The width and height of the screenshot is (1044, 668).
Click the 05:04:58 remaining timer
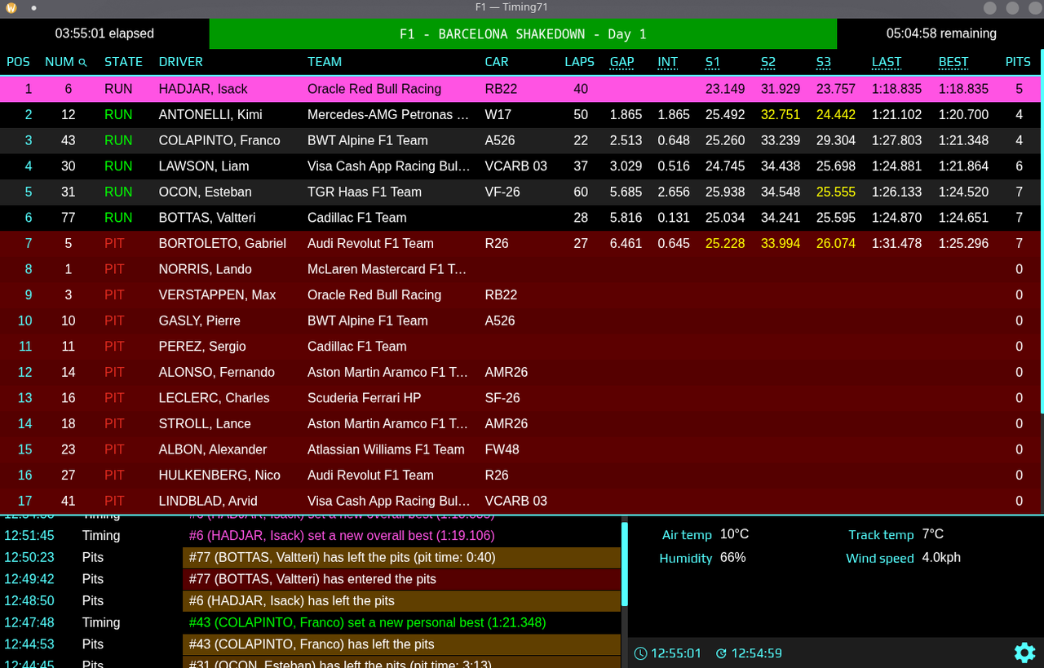point(941,33)
